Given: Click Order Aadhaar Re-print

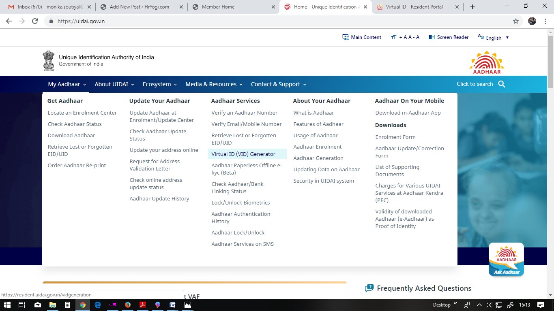Looking at the screenshot, I should [x=77, y=165].
